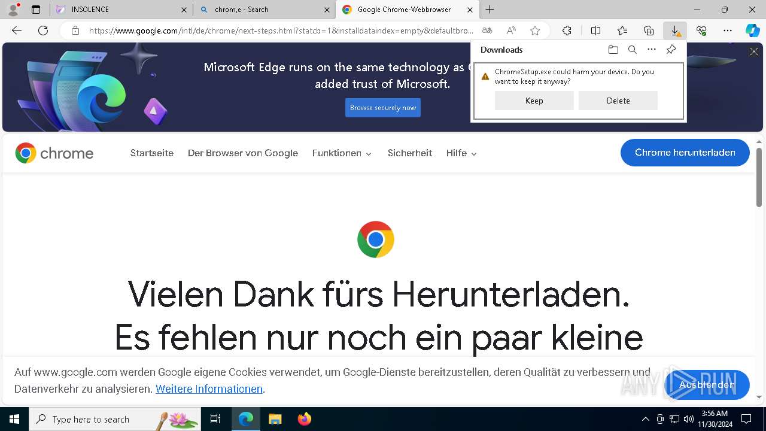Close the Microsoft Edge promo banner
This screenshot has width=766, height=431.
tap(754, 52)
